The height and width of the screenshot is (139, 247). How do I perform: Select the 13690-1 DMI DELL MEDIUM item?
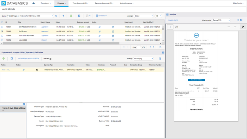click(x=13, y=109)
